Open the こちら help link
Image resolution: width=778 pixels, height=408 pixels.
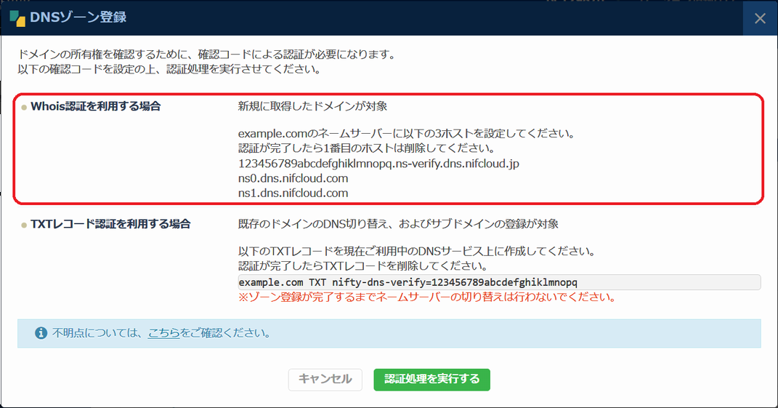(163, 333)
